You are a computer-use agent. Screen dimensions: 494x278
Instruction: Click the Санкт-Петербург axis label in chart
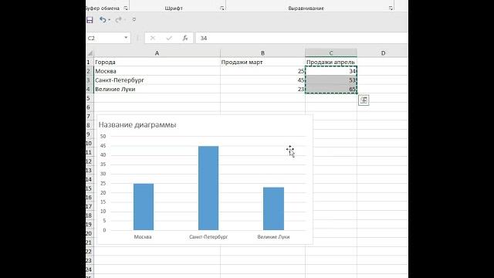click(208, 237)
